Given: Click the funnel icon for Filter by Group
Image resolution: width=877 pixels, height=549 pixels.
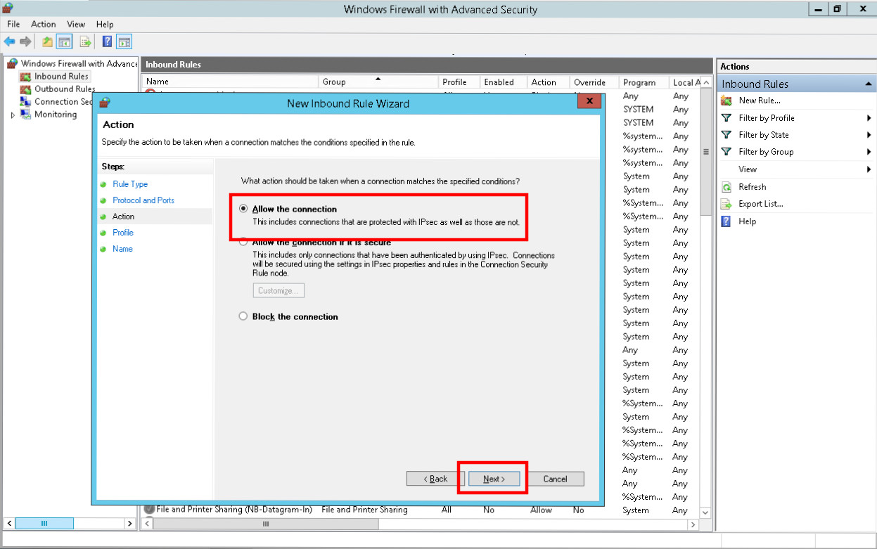Looking at the screenshot, I should (726, 152).
